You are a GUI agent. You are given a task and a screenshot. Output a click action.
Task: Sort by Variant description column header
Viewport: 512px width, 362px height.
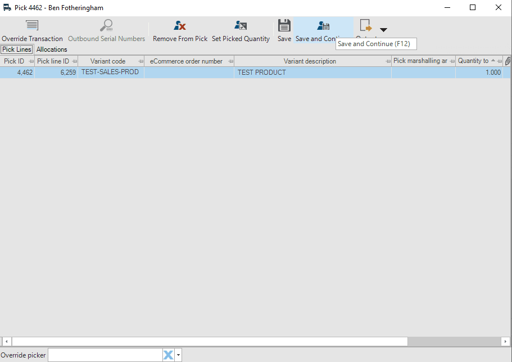click(x=310, y=61)
